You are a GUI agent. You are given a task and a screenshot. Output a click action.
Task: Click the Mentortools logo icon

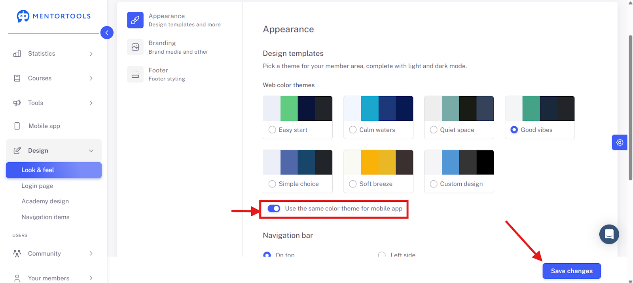click(23, 16)
